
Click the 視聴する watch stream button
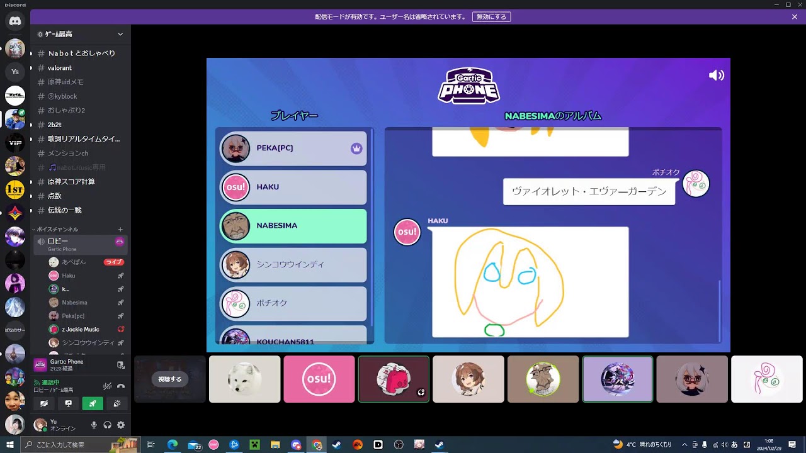click(170, 379)
